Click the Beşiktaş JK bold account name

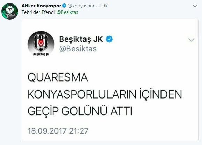[81, 39]
